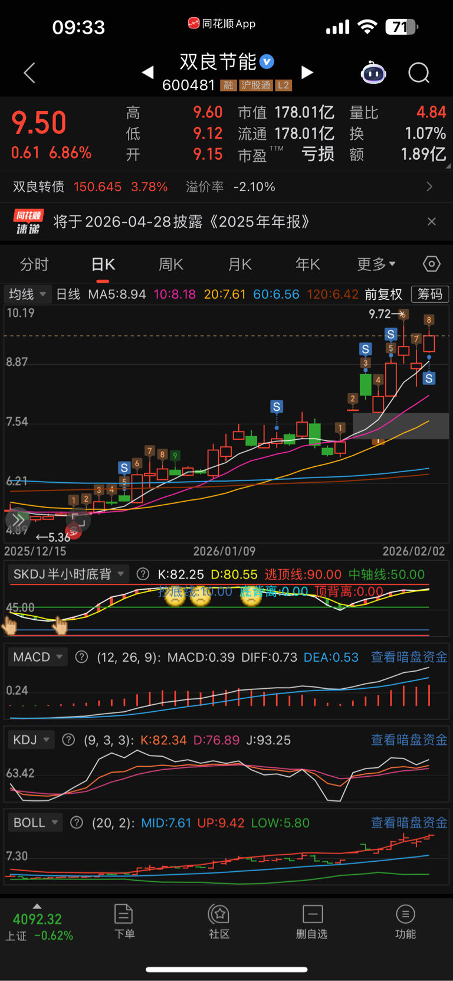
Task: Tap the DEA:0.53 value
Action: 331,657
